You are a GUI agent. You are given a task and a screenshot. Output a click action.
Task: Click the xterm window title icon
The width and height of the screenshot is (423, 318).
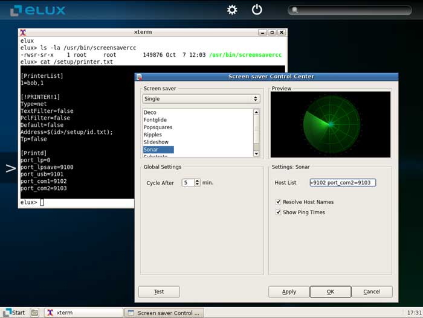point(23,32)
